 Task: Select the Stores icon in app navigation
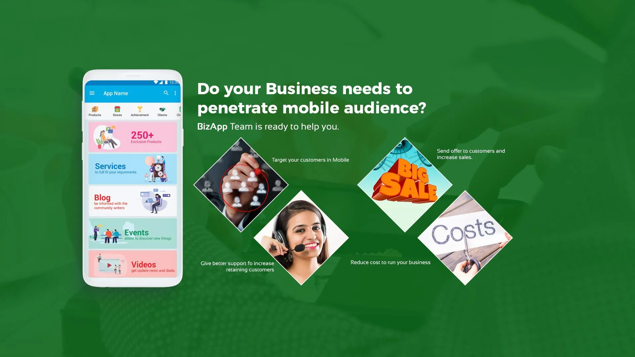117,109
